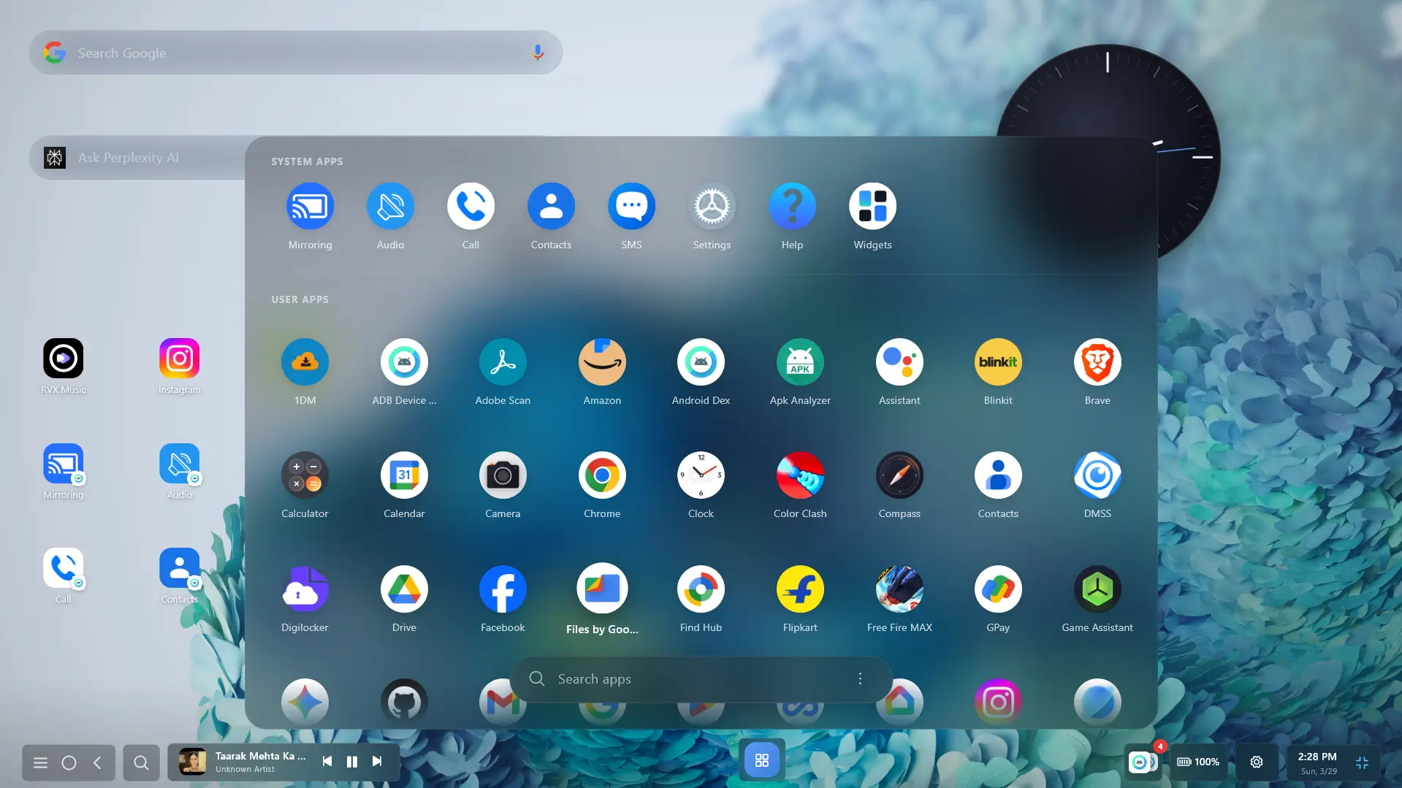Open Google Drive
Viewport: 1402px width, 788px height.
[404, 589]
